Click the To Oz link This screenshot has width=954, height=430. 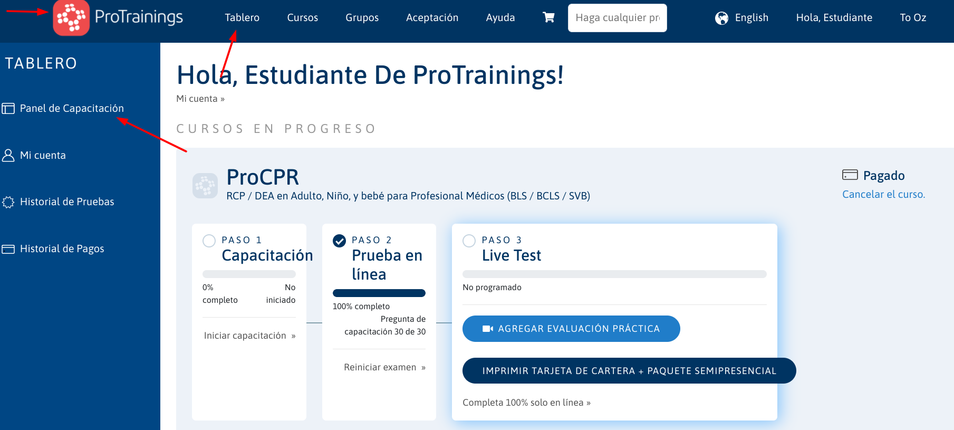(x=913, y=17)
